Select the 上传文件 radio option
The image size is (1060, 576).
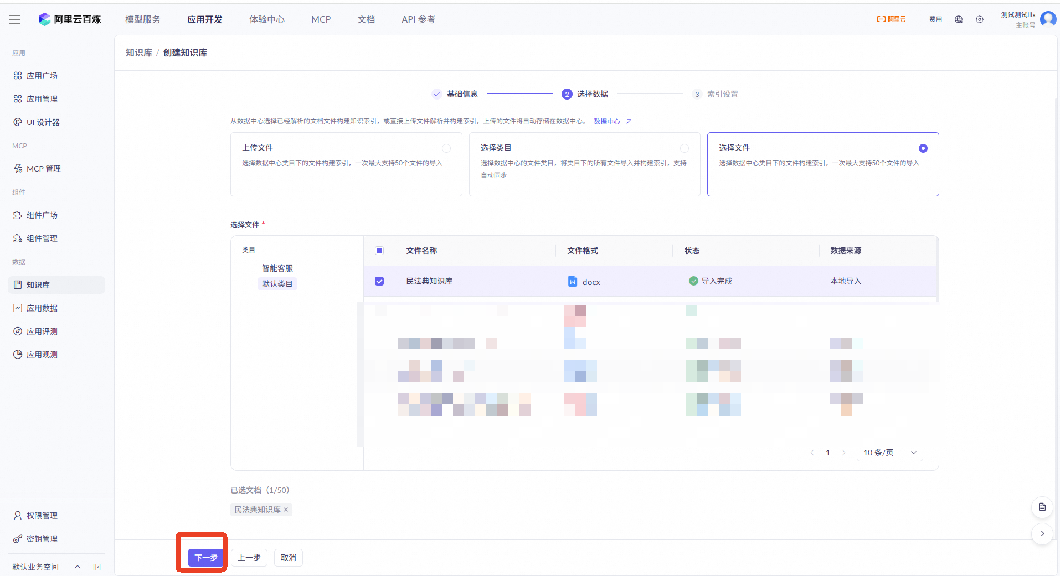[446, 148]
